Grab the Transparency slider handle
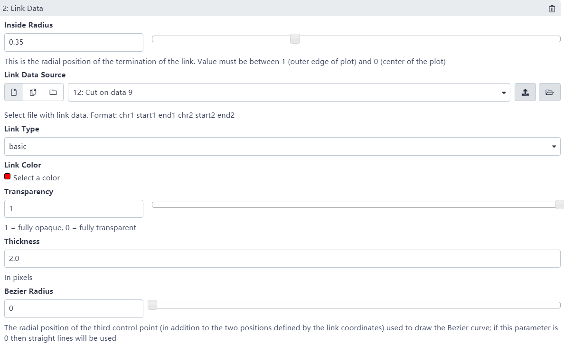Screen dimensions: 564x345 pos(560,205)
